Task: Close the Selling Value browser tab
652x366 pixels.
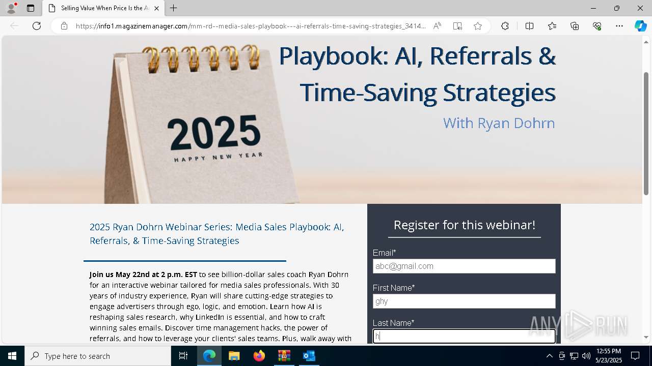Action: click(x=156, y=8)
